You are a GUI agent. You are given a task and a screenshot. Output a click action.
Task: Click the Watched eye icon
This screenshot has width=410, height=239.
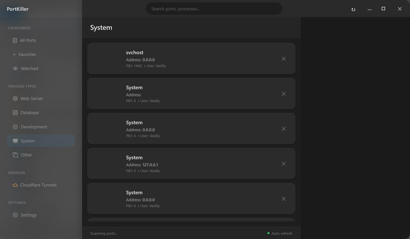[15, 69]
